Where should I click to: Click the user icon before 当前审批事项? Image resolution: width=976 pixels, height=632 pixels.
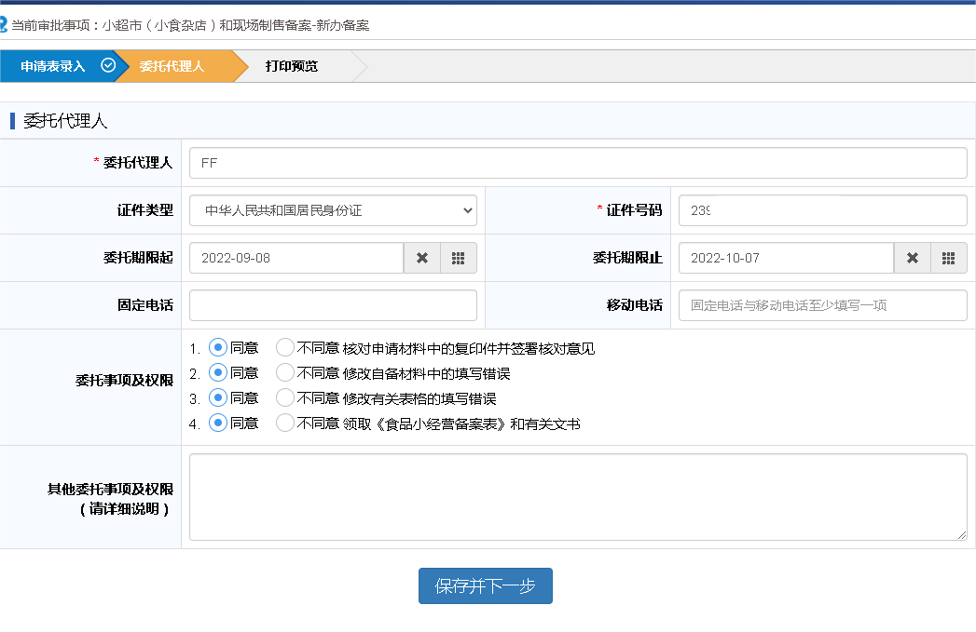click(3, 25)
